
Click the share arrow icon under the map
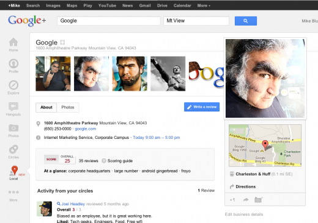(246, 200)
